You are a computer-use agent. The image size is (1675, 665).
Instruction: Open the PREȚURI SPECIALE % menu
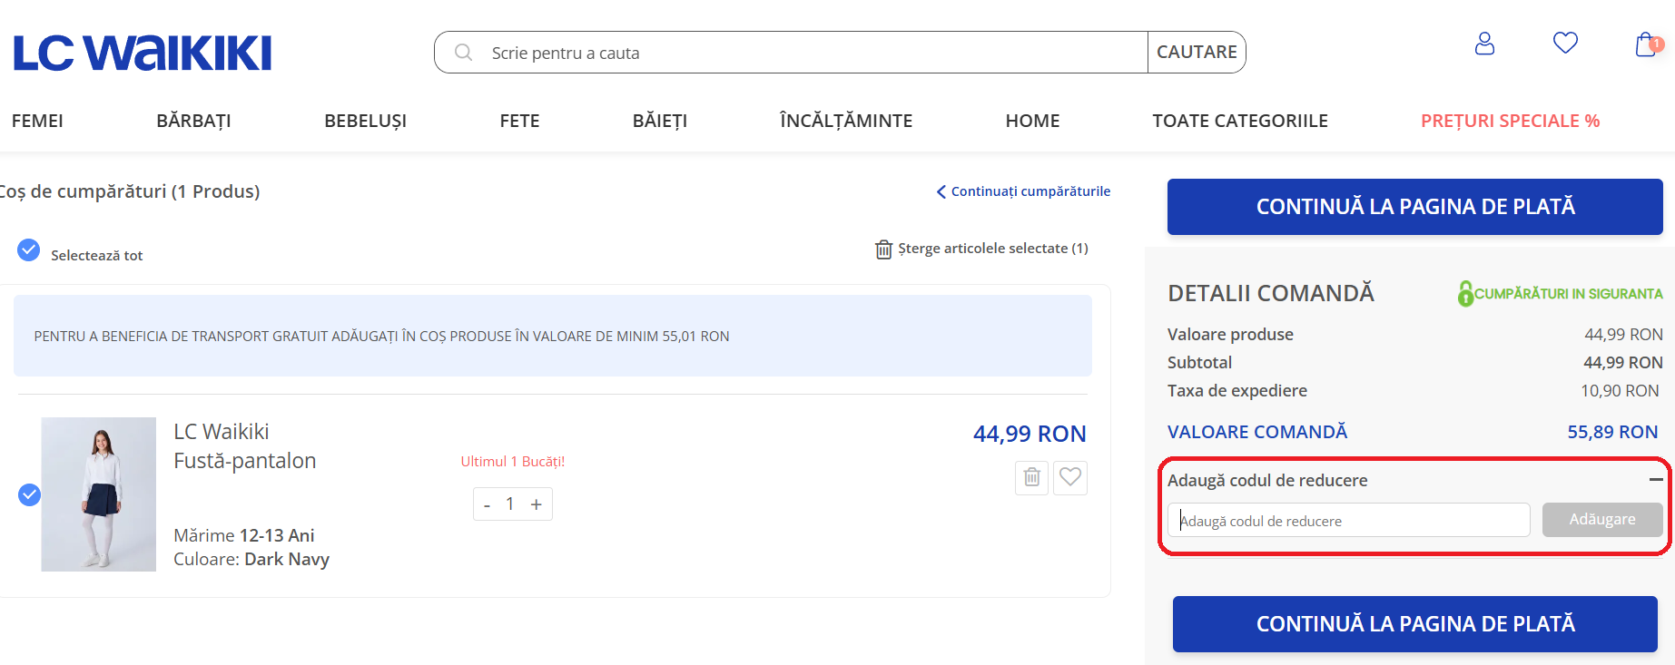click(x=1510, y=121)
